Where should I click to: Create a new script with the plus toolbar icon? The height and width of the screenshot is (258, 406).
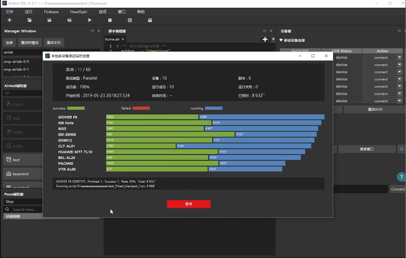(9, 20)
